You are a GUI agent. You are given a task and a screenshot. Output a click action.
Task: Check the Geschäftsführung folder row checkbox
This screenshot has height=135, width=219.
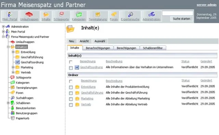pyautogui.click(x=71, y=93)
